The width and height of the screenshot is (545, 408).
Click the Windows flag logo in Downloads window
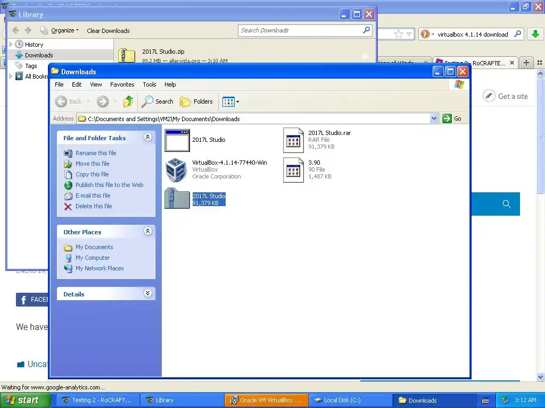(x=459, y=84)
